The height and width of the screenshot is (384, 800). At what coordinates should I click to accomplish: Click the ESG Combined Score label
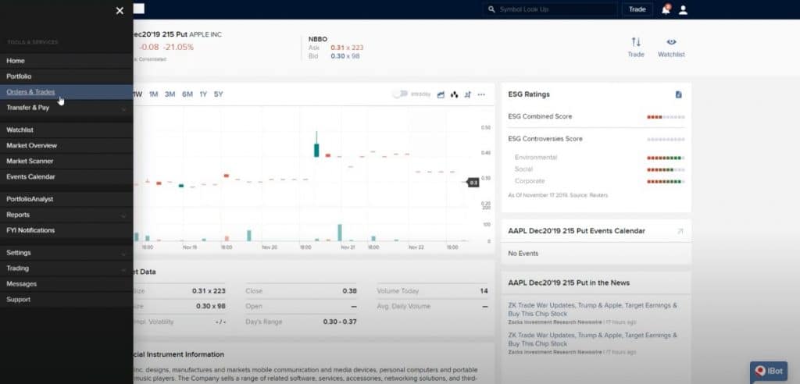click(x=540, y=117)
